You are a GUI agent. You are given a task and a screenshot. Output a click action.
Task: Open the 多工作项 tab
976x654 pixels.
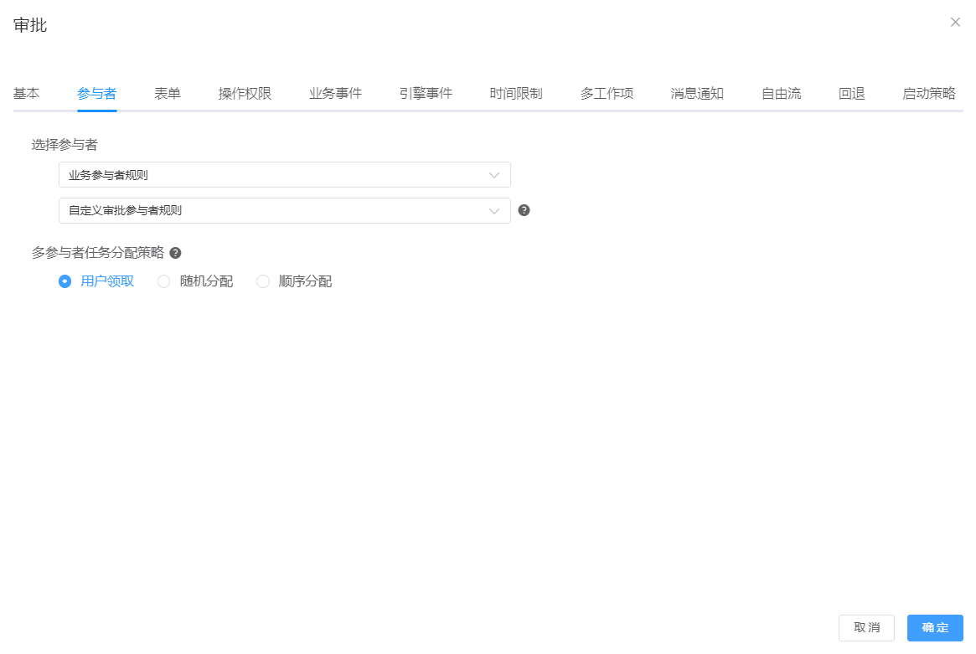point(607,94)
